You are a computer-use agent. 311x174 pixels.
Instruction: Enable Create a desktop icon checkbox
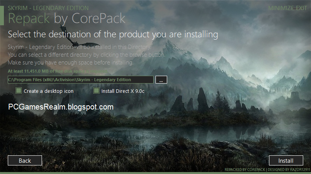19,91
